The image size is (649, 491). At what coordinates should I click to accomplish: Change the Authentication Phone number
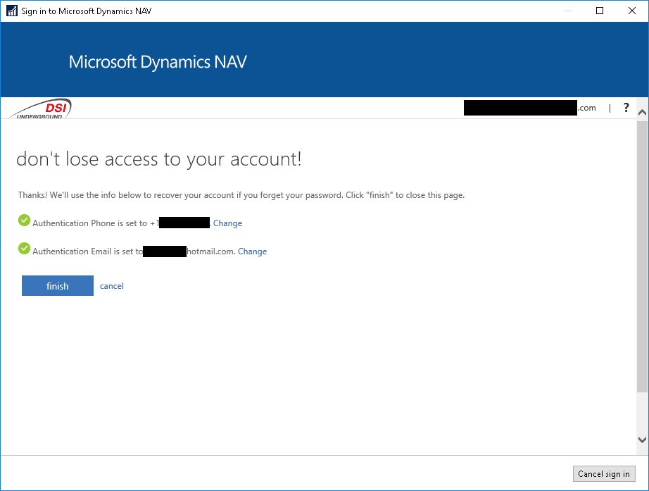227,223
